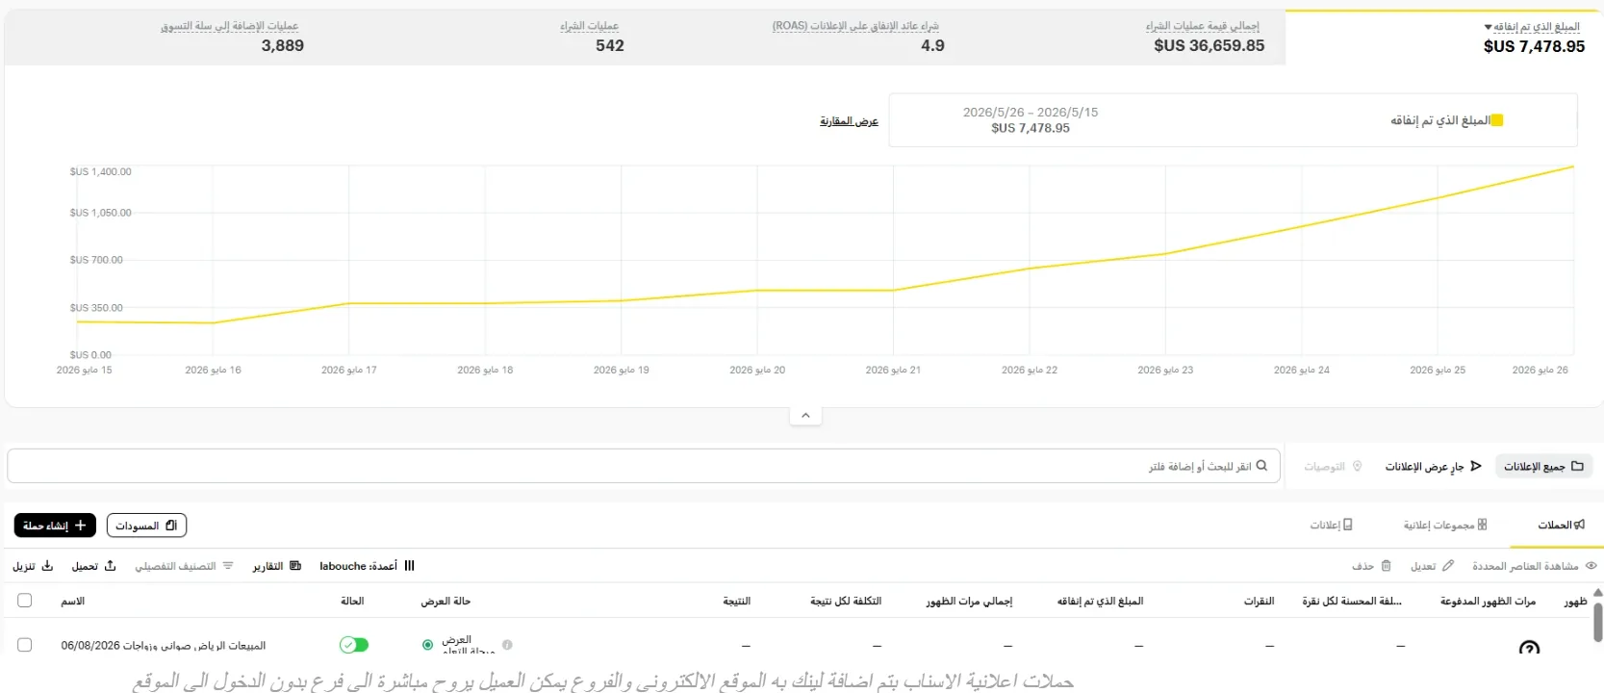The width and height of the screenshot is (1604, 693).
Task: Open the Reports (التقارير) icon
Action: click(x=295, y=566)
